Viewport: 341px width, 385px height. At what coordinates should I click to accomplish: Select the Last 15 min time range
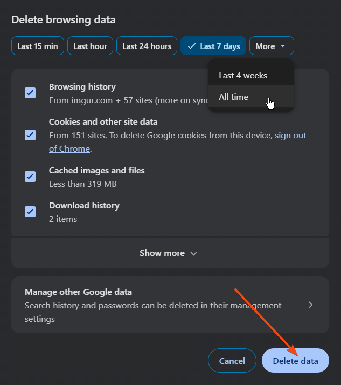pyautogui.click(x=38, y=46)
